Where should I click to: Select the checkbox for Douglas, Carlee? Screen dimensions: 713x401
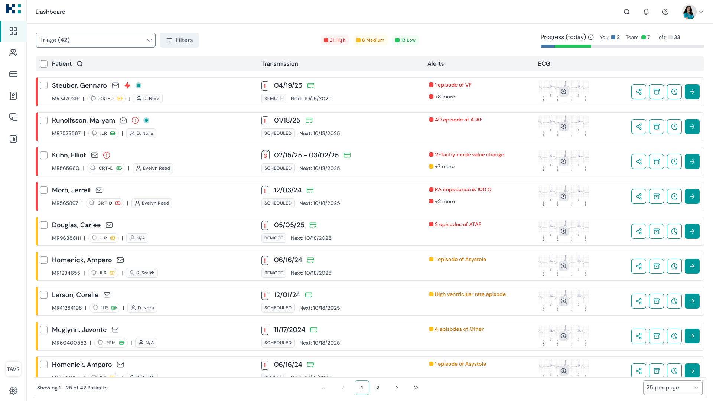tap(44, 225)
